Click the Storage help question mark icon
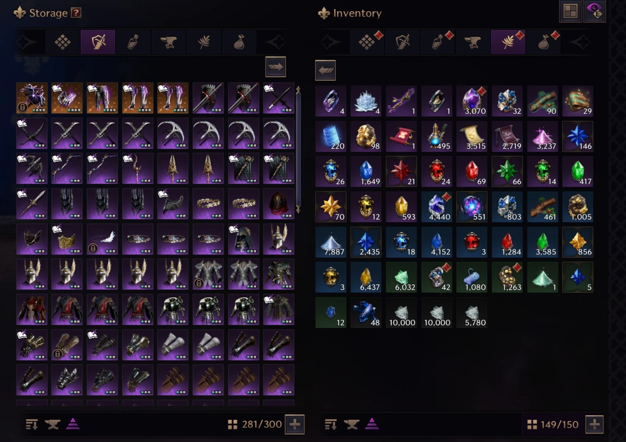This screenshot has height=442, width=626. (x=76, y=13)
